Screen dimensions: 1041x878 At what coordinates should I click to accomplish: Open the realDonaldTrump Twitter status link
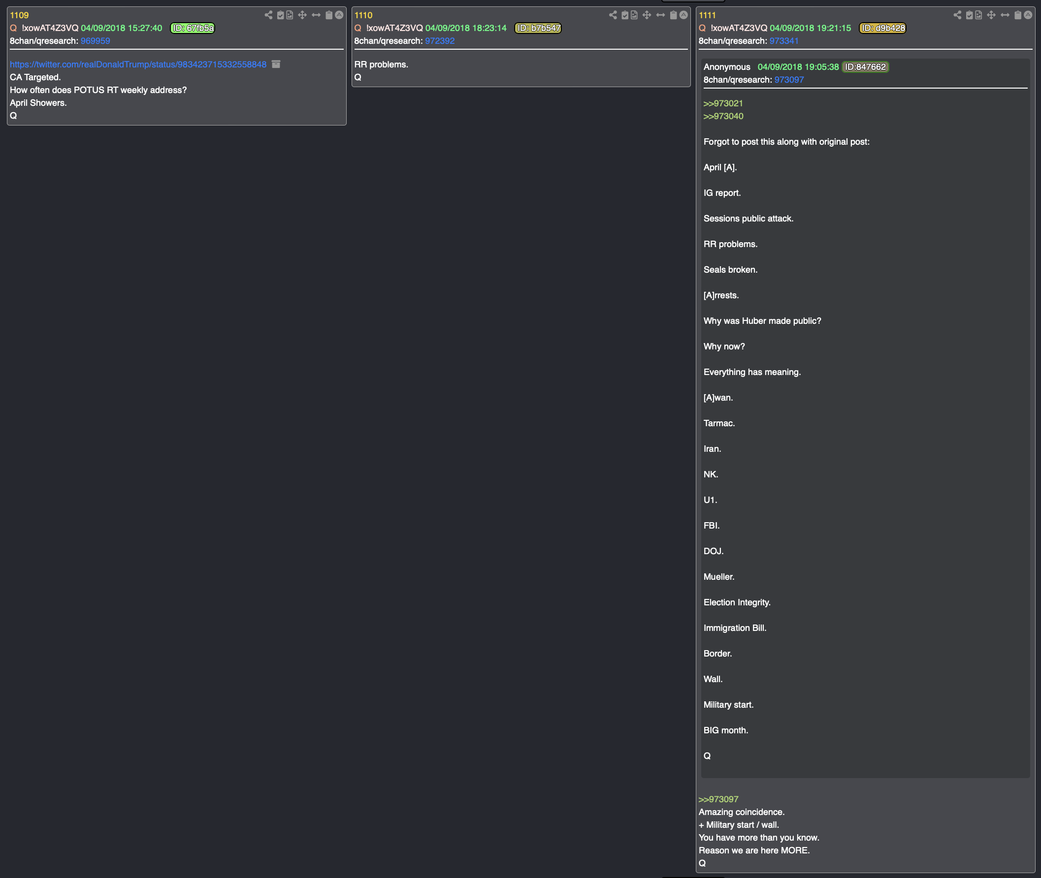click(x=138, y=64)
